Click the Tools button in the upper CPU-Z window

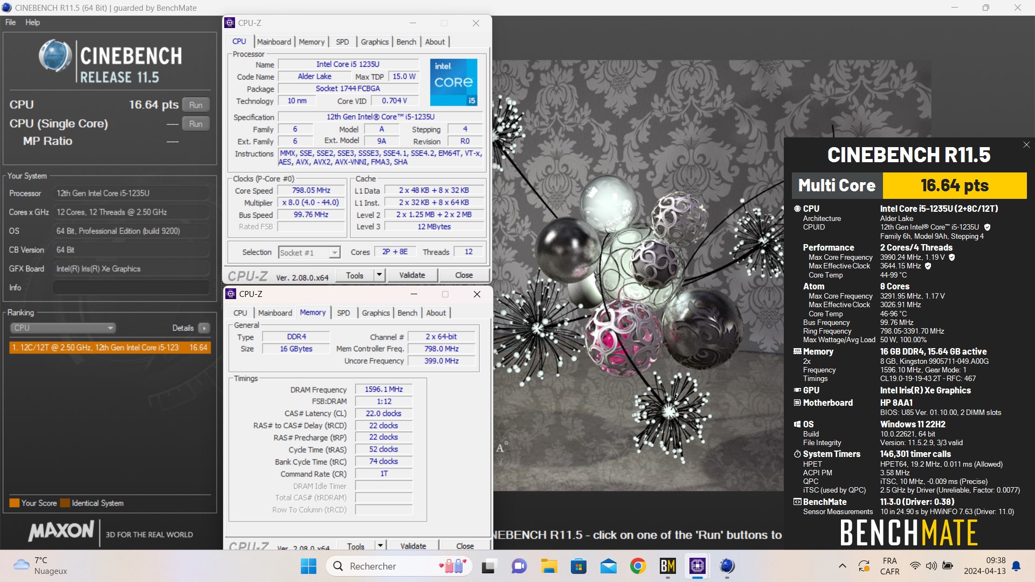(x=355, y=275)
